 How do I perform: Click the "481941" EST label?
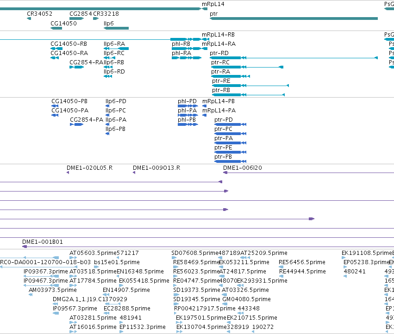131,318
